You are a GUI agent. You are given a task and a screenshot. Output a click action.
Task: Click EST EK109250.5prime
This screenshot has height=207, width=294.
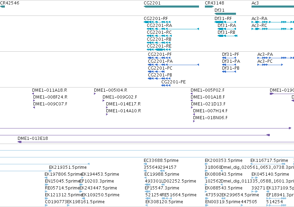pyautogui.click(x=84, y=198)
